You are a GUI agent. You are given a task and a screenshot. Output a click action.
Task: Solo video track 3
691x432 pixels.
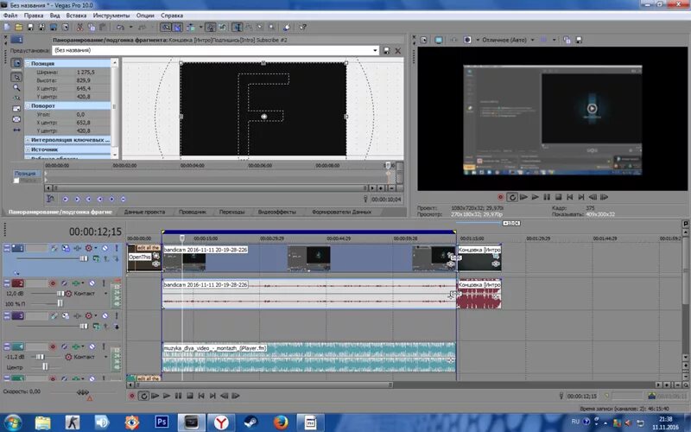pyautogui.click(x=117, y=315)
